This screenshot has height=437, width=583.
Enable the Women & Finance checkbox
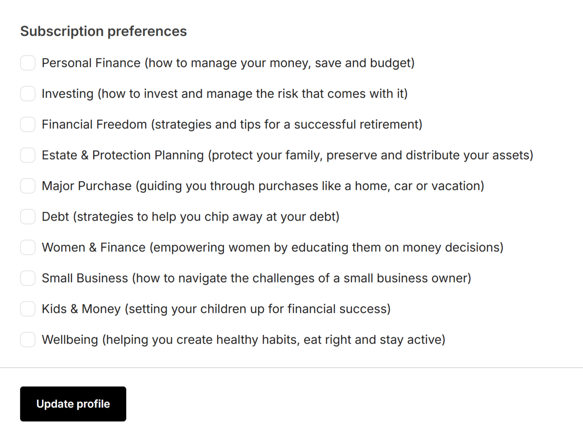coord(28,248)
